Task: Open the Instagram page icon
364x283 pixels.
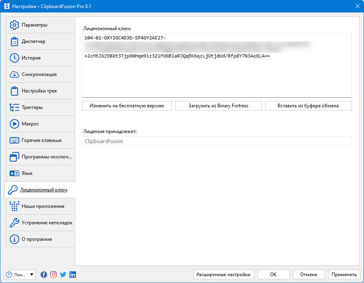Action: pyautogui.click(x=53, y=275)
